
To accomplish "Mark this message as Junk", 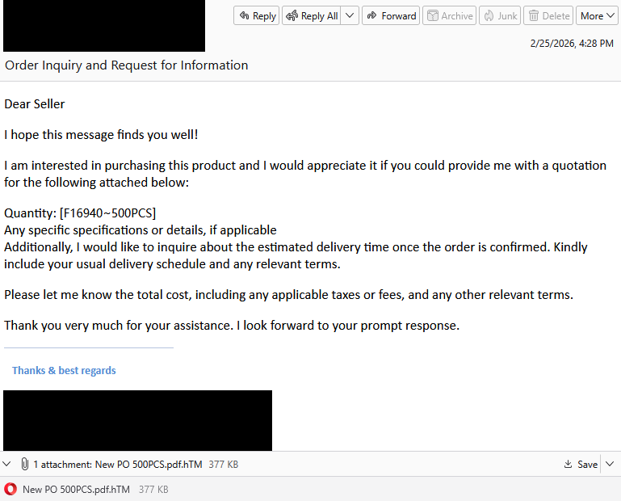I will pos(500,15).
